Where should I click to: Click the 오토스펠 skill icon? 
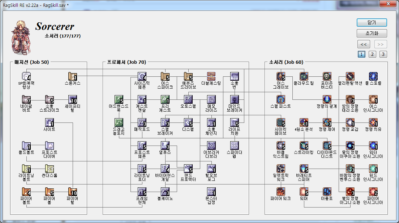pyautogui.click(x=188, y=99)
